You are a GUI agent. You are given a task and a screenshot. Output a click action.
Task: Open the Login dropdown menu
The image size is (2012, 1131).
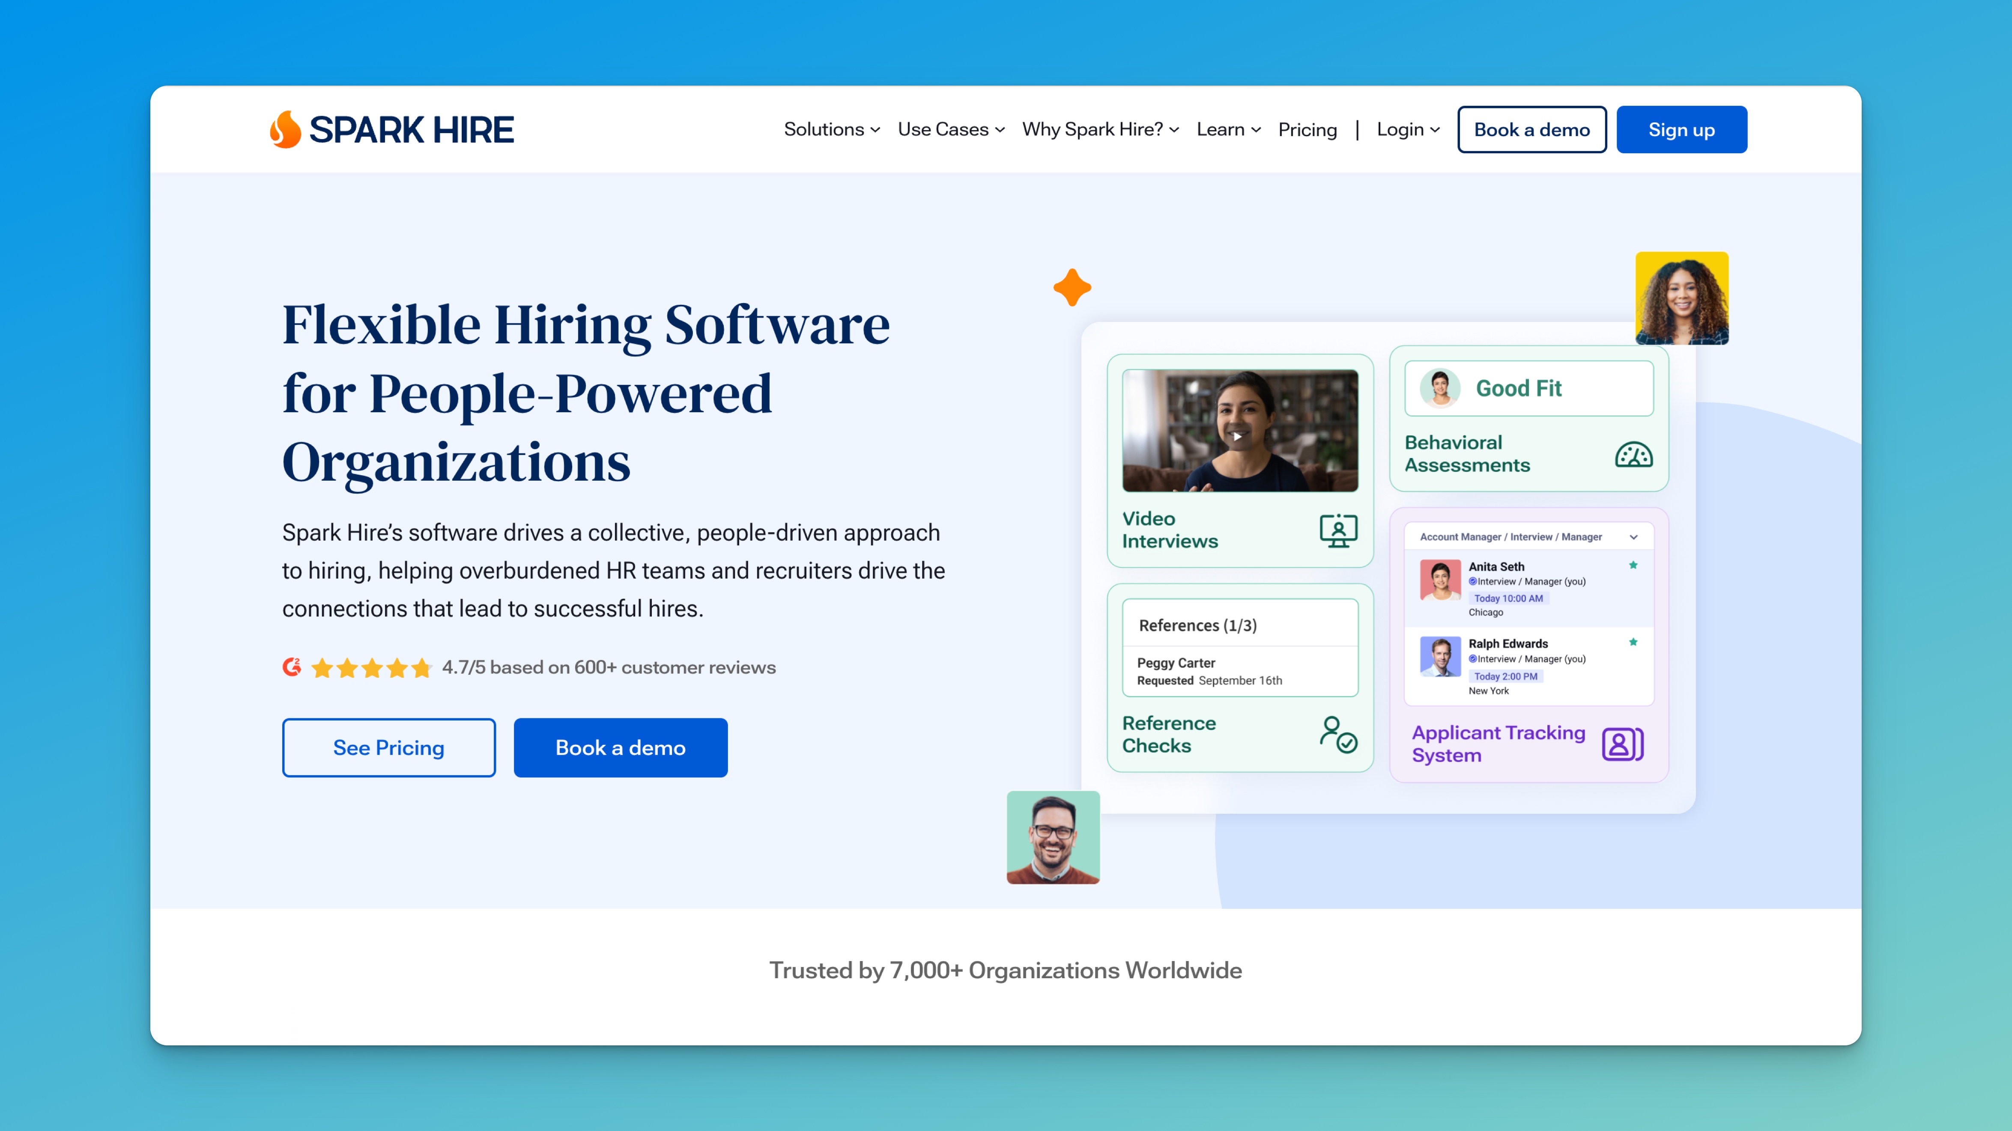coord(1407,130)
